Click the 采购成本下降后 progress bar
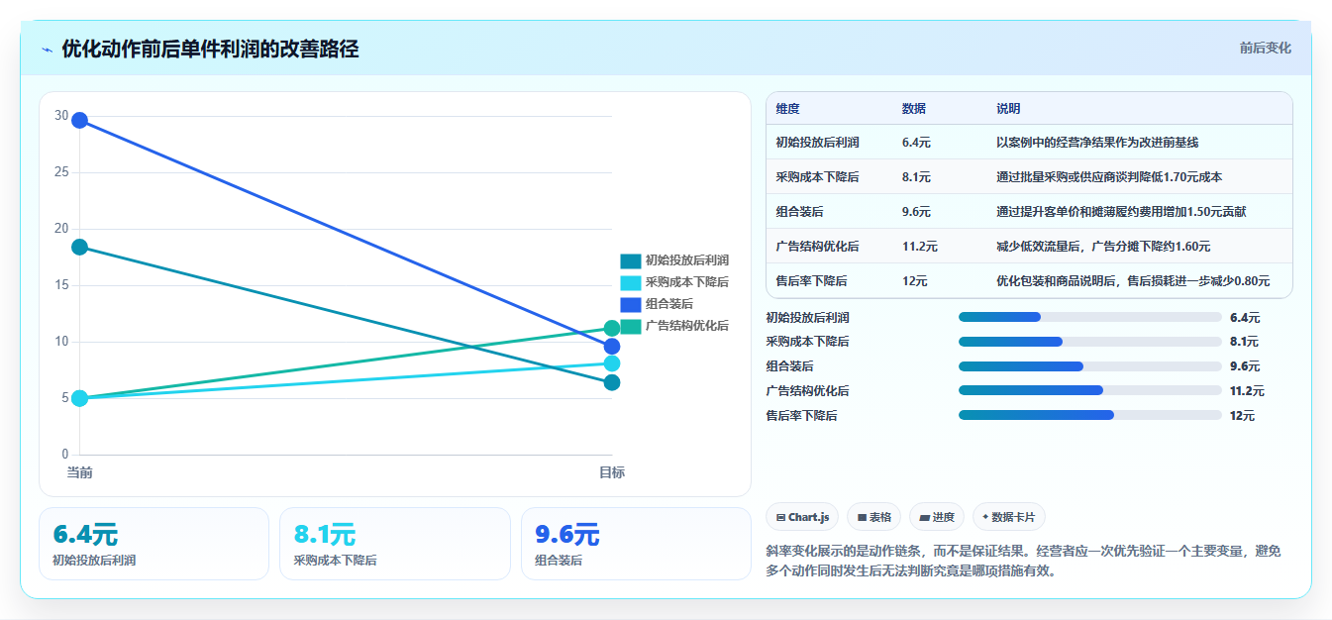Image resolution: width=1332 pixels, height=620 pixels. (1089, 342)
